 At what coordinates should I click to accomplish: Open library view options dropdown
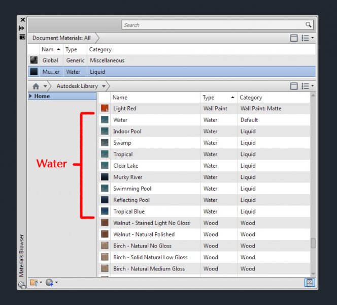point(308,86)
